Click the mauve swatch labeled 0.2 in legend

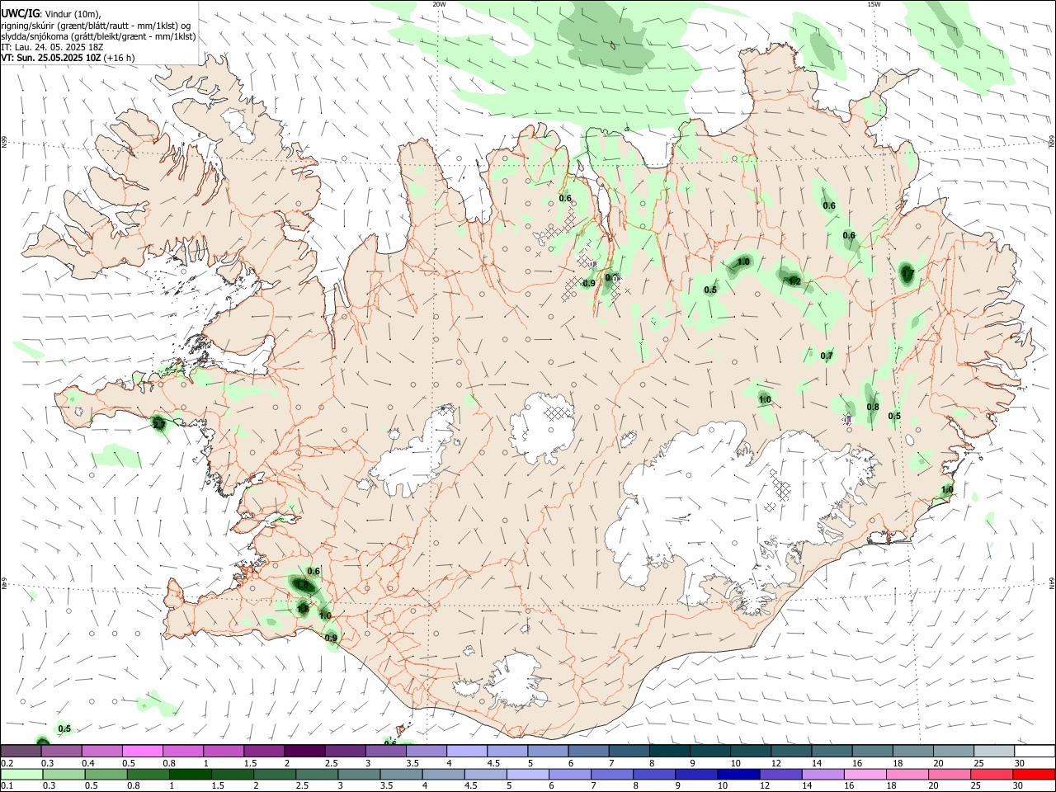[x=21, y=751]
